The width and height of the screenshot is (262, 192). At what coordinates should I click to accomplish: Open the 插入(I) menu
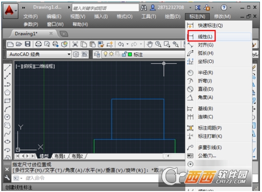(x=101, y=17)
